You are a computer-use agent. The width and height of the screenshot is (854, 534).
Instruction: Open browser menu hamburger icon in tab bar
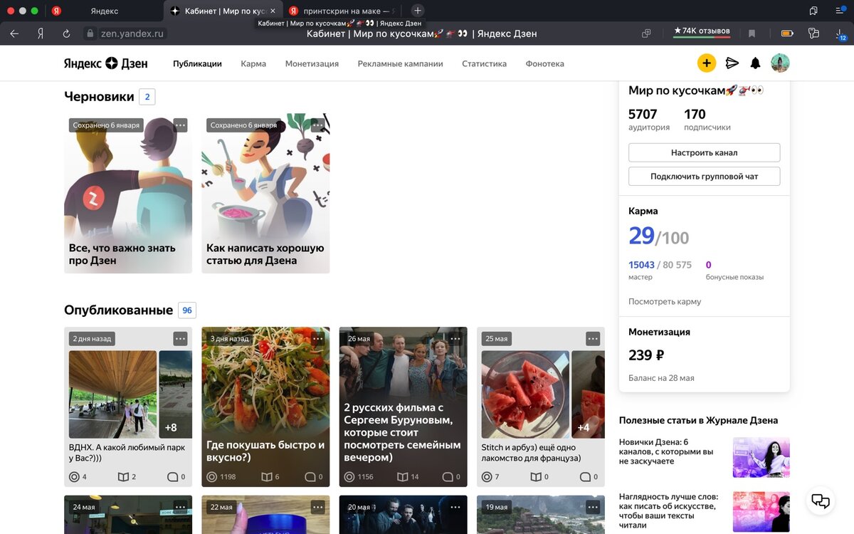coord(839,11)
